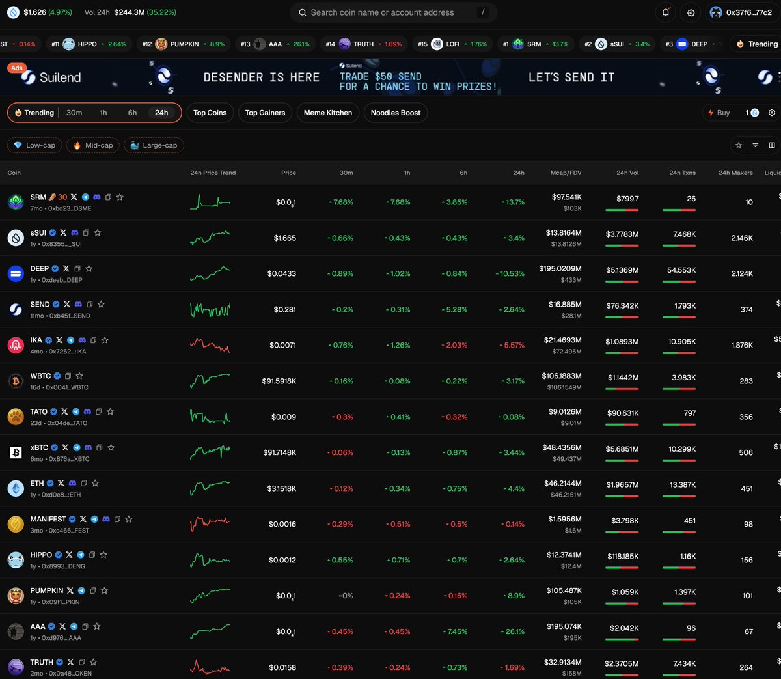Toggle the DEEP favorite star
The height and width of the screenshot is (679, 781).
point(89,268)
